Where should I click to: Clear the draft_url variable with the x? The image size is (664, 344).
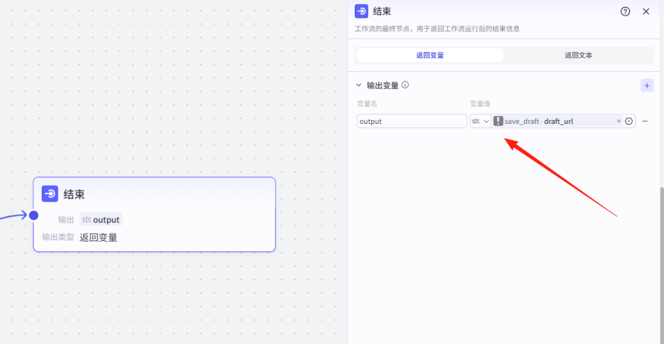pos(619,121)
